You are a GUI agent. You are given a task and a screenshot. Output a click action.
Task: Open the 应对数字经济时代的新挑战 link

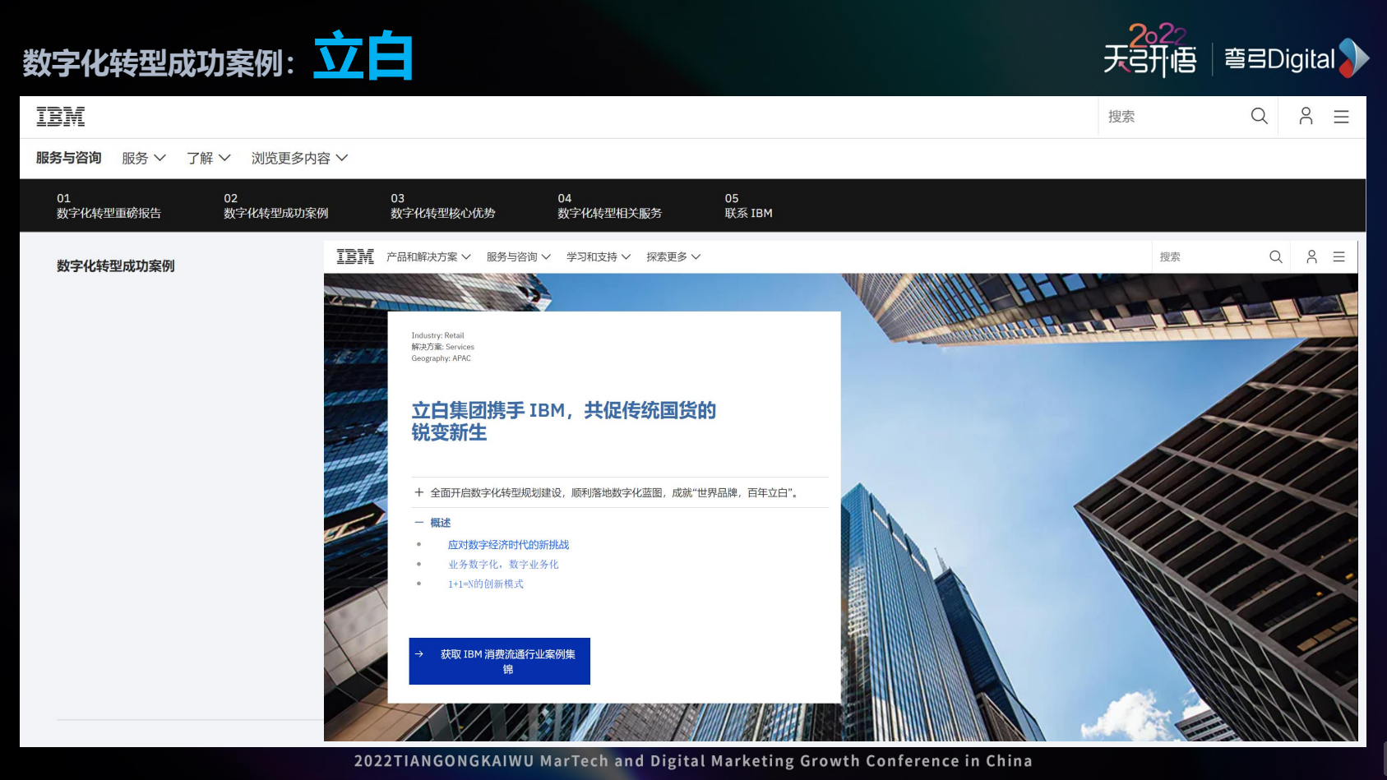[508, 545]
